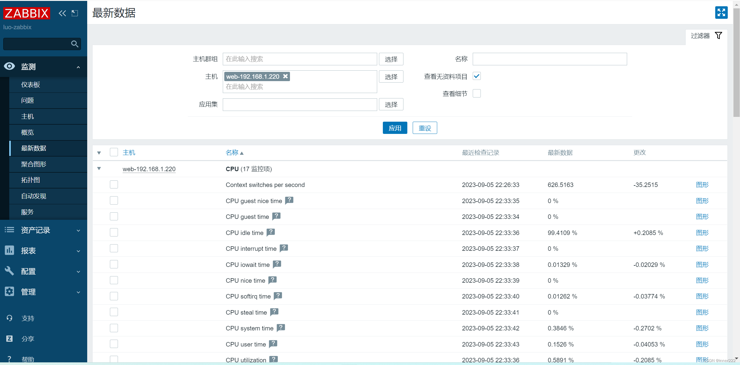Click the Help question mark icon
The width and height of the screenshot is (740, 365).
point(10,359)
